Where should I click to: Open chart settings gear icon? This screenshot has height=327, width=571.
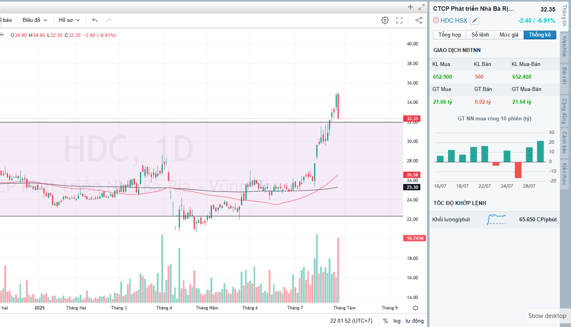point(385,20)
